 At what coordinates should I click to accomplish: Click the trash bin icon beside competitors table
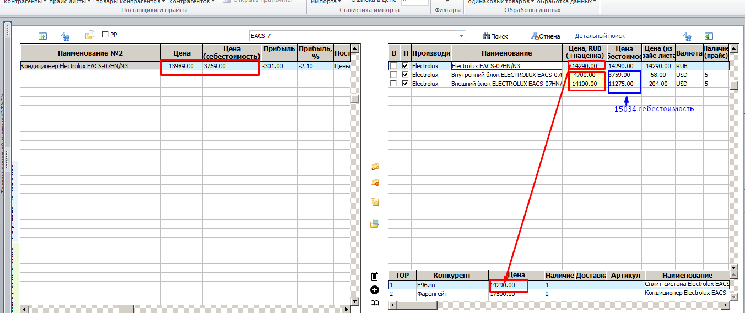[375, 276]
